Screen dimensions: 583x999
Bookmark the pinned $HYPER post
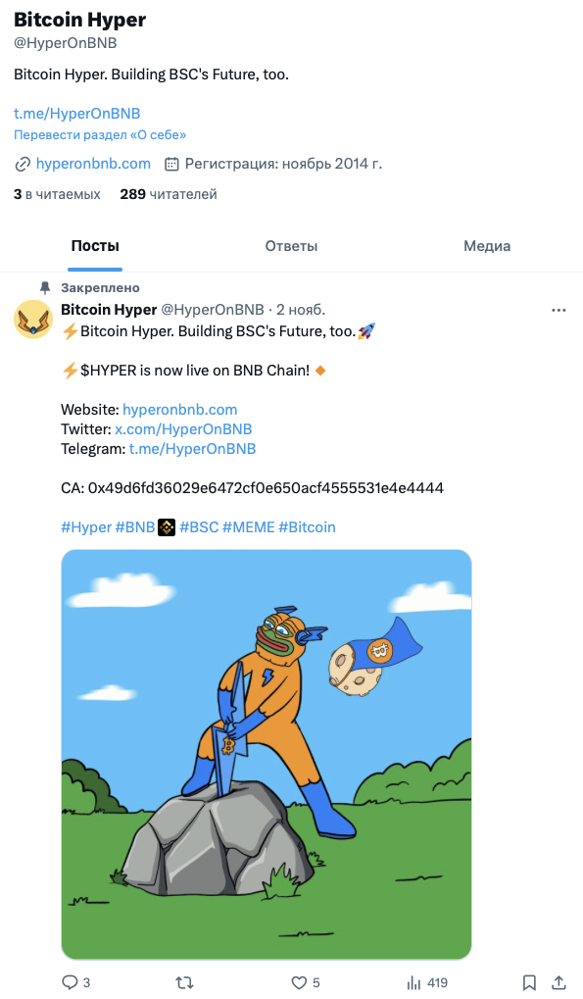click(529, 982)
